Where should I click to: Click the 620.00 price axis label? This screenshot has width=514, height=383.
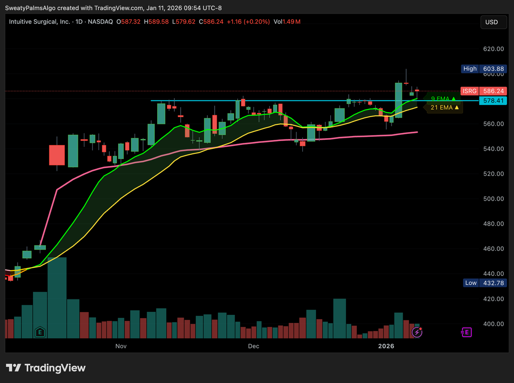tap(493, 49)
